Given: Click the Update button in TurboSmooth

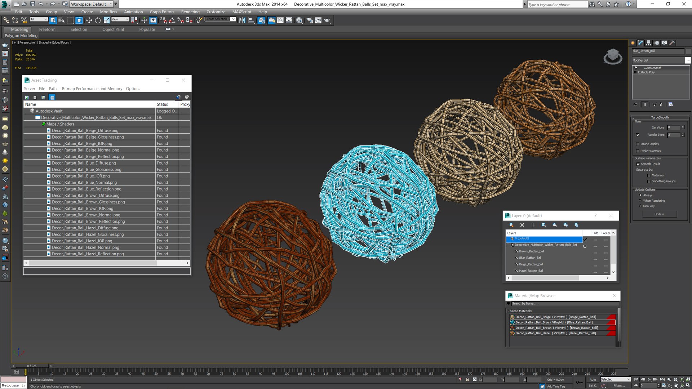Looking at the screenshot, I should click(x=659, y=214).
